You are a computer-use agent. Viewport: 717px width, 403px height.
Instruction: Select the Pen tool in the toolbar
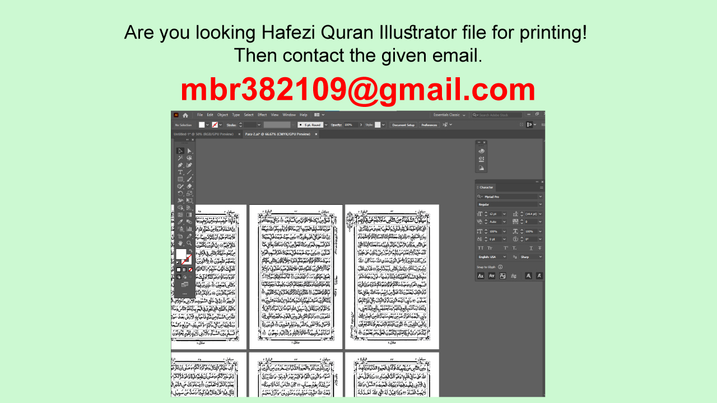(180, 165)
